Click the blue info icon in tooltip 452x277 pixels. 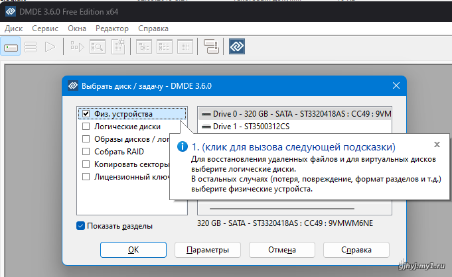click(x=182, y=146)
